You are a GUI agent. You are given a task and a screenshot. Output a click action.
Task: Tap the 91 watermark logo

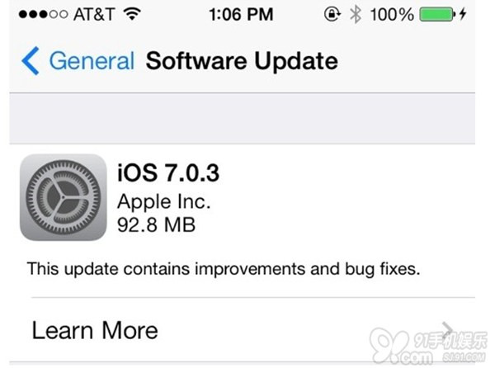pos(428,347)
